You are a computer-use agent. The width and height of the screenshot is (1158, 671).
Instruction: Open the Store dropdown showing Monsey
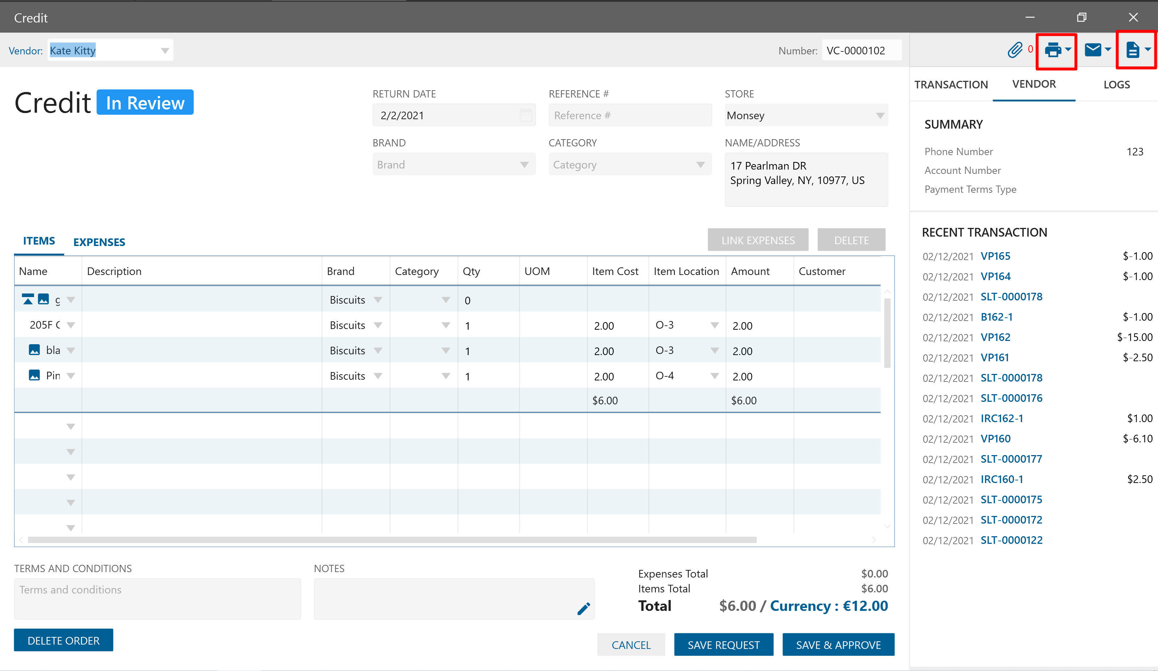880,116
